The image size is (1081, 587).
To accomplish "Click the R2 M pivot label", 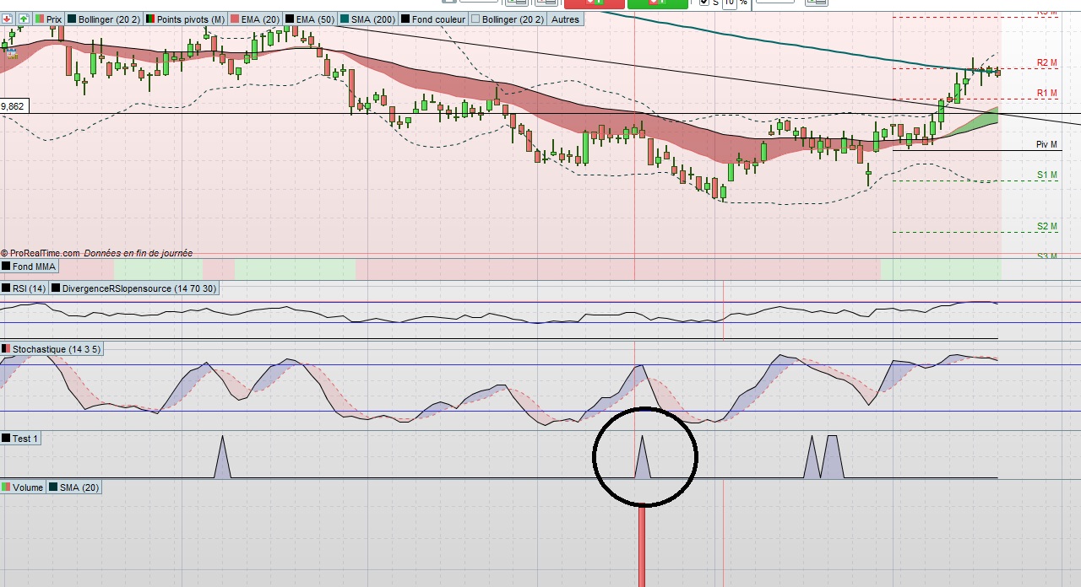I will click(x=1047, y=63).
